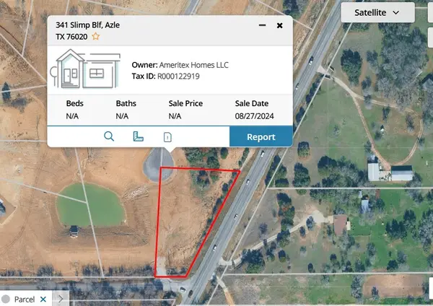Close the property info popup

[279, 25]
